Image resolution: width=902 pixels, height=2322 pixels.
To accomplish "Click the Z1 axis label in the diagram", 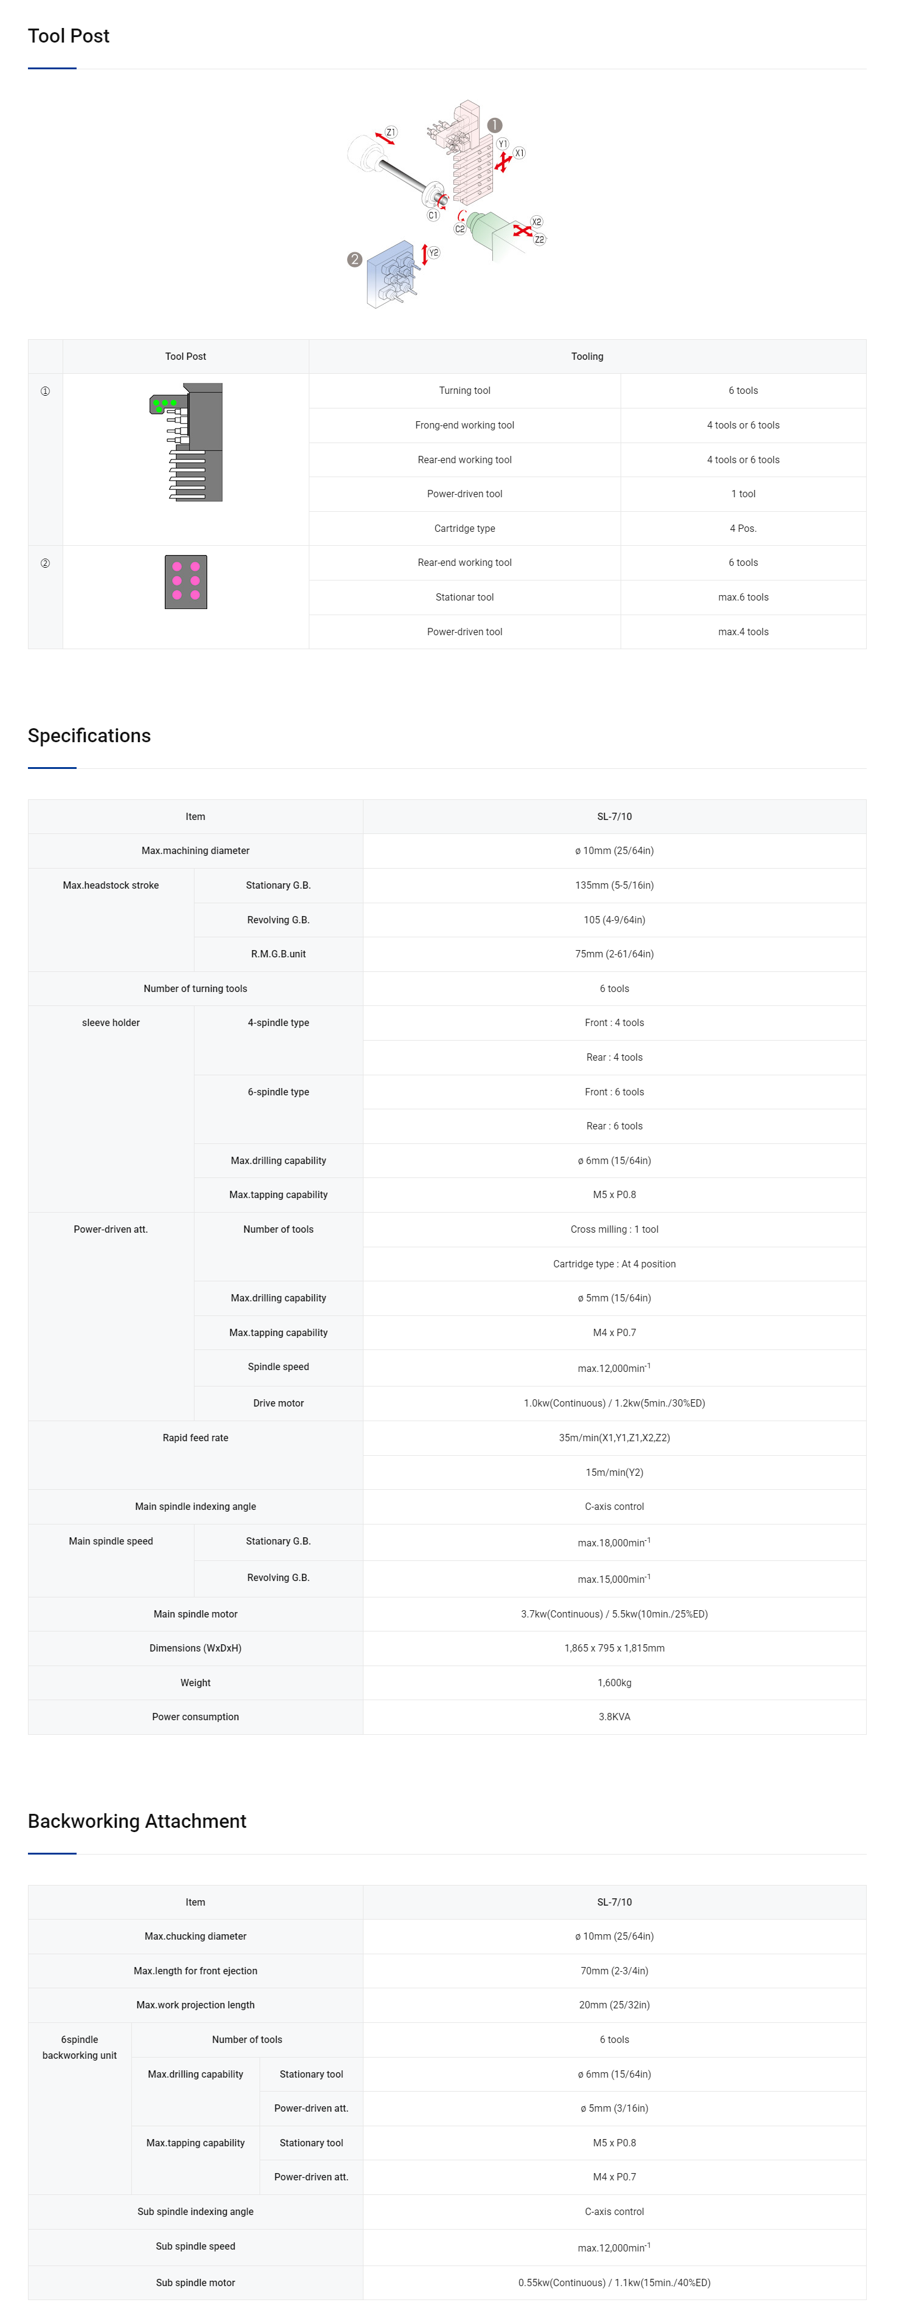I will click(x=390, y=133).
